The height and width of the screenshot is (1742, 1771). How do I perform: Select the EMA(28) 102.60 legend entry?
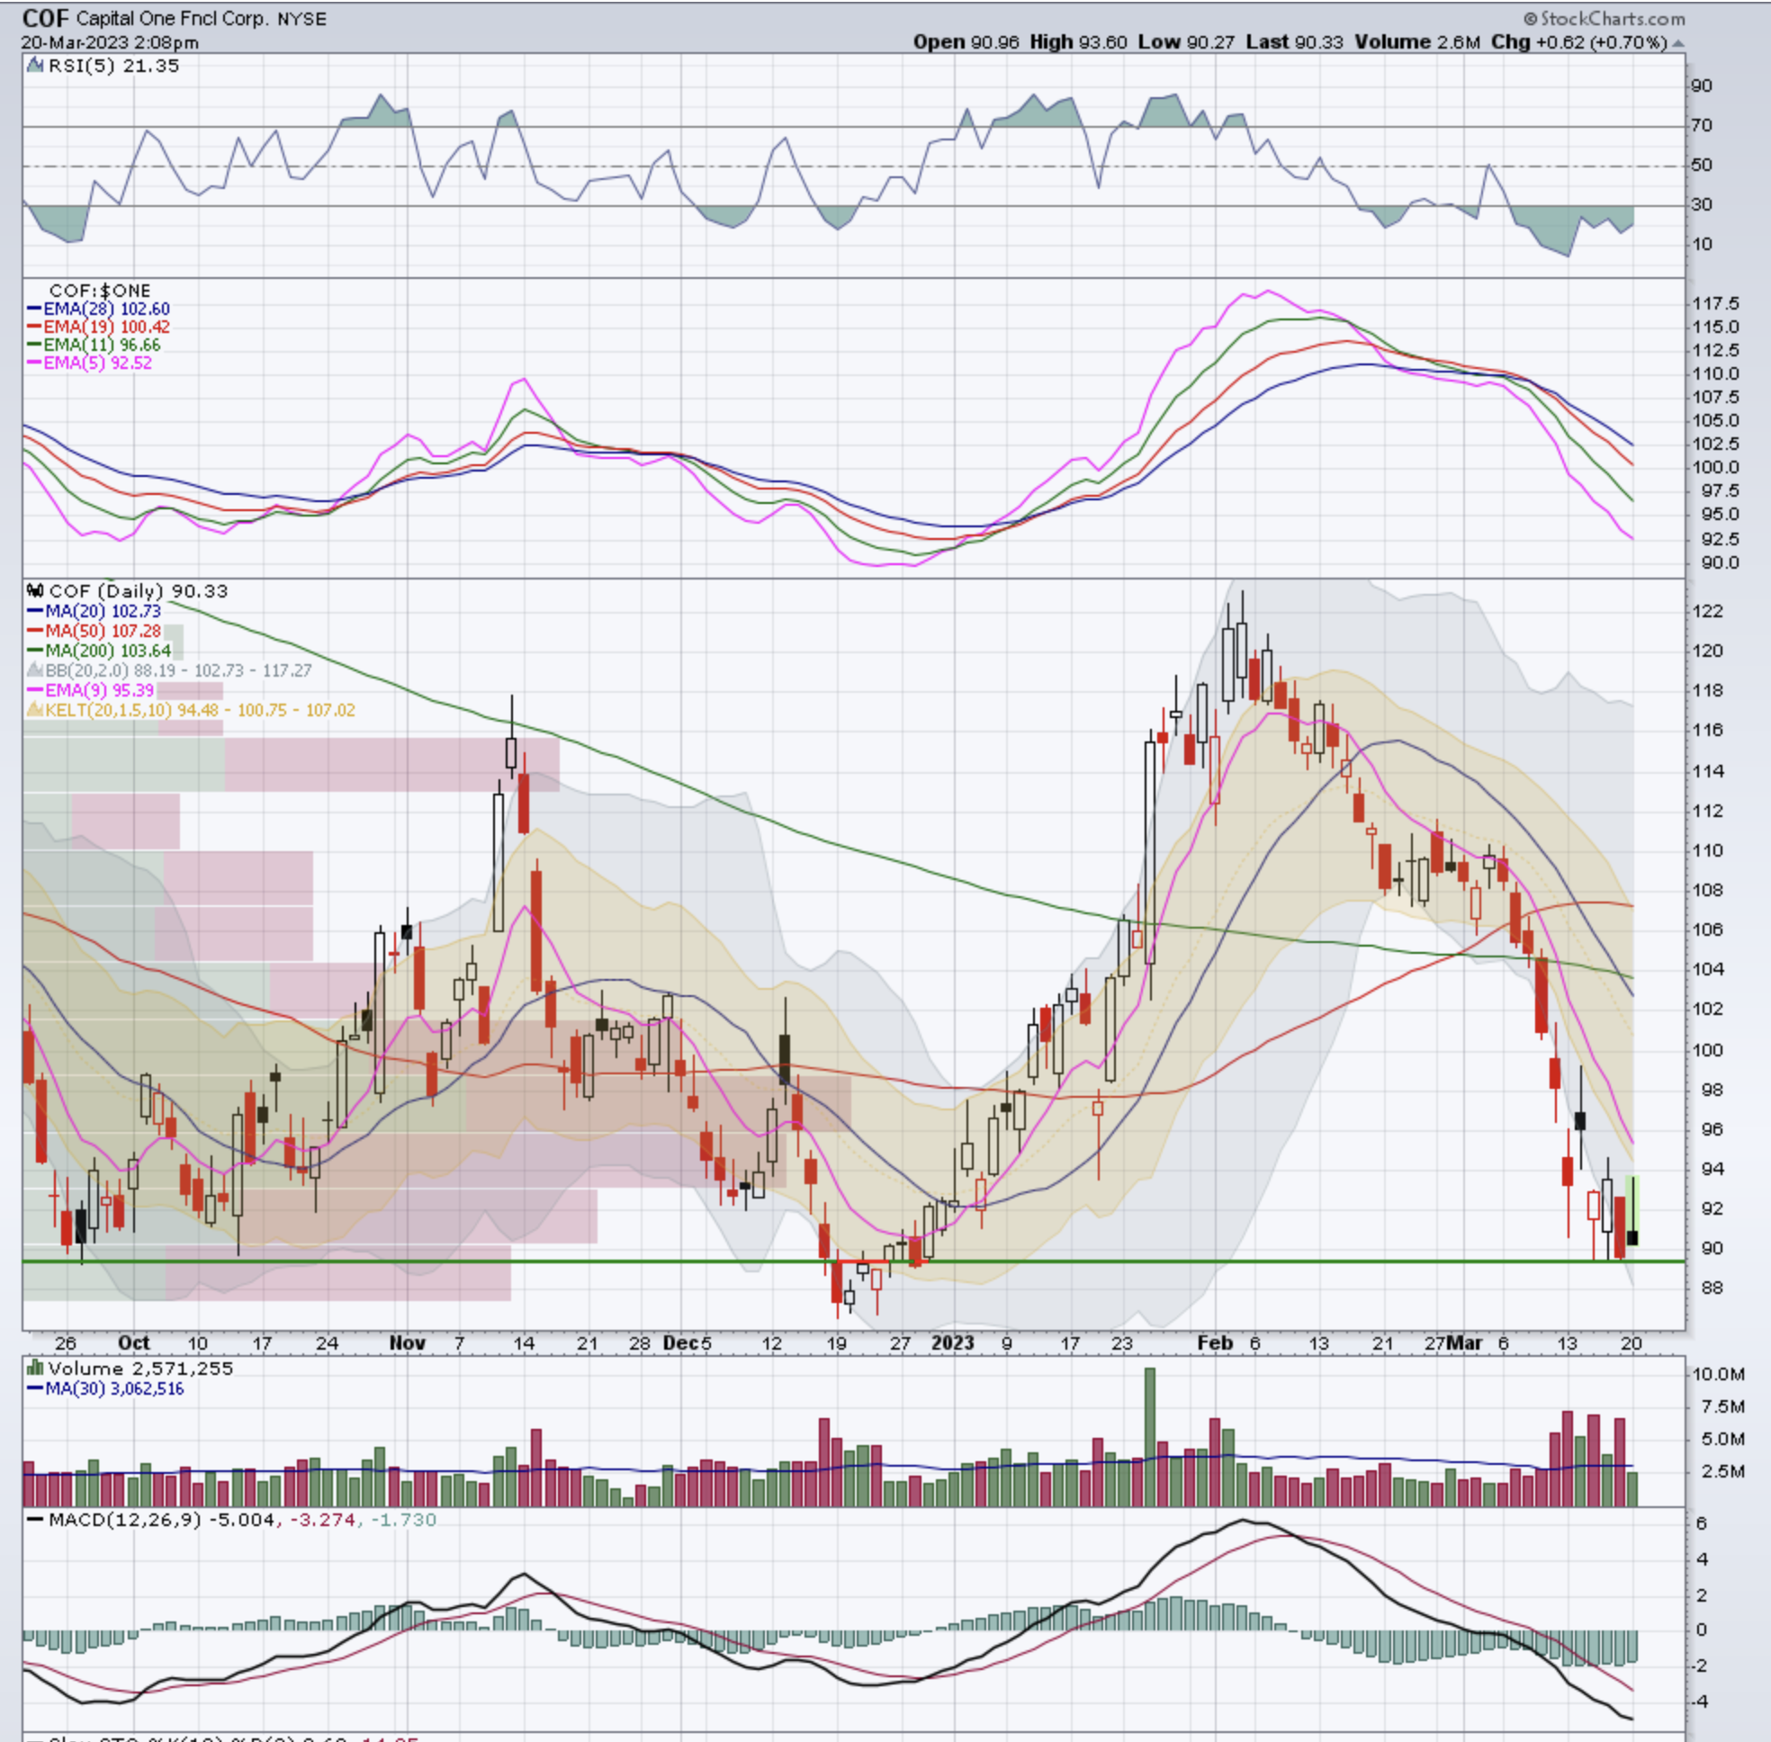[x=99, y=310]
